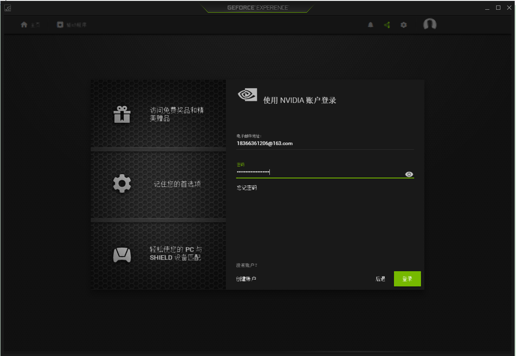The width and height of the screenshot is (516, 356).
Task: Click the user avatar profile picture
Action: pos(429,24)
